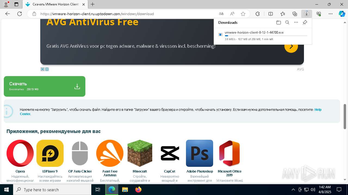
Task: Click the Edge icon on taskbar
Action: tap(112, 190)
